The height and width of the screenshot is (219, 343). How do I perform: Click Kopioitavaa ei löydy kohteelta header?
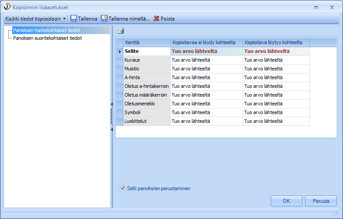coord(206,42)
